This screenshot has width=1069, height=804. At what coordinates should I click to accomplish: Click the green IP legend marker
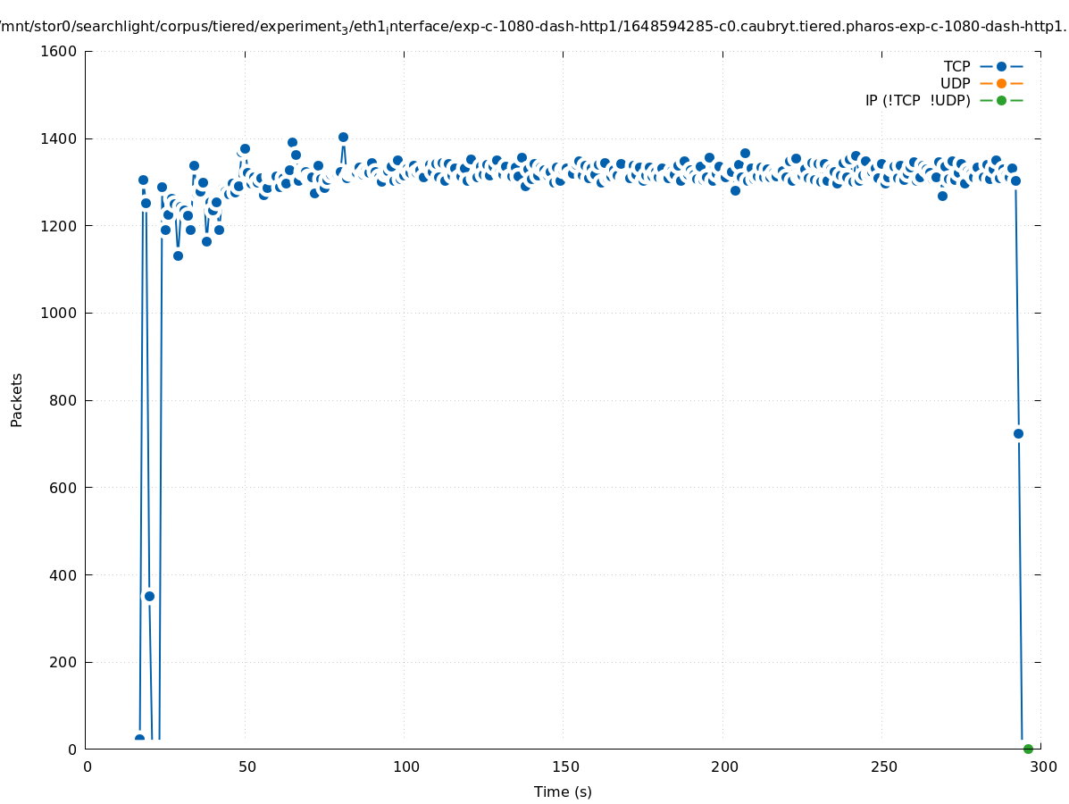tap(1001, 100)
